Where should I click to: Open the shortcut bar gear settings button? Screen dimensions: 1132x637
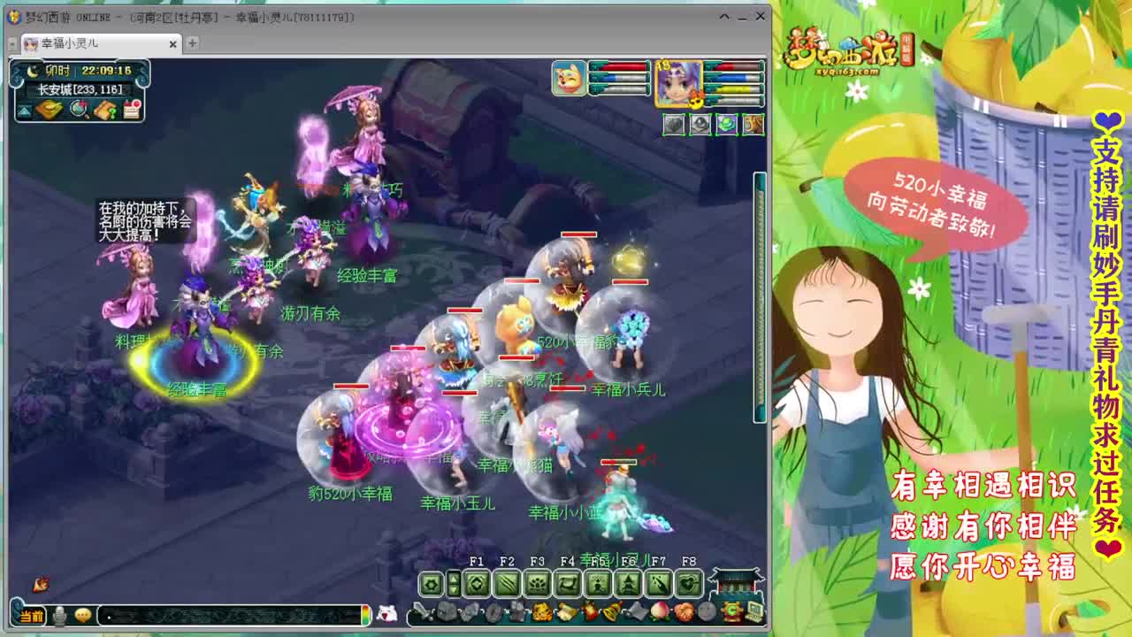pos(431,583)
